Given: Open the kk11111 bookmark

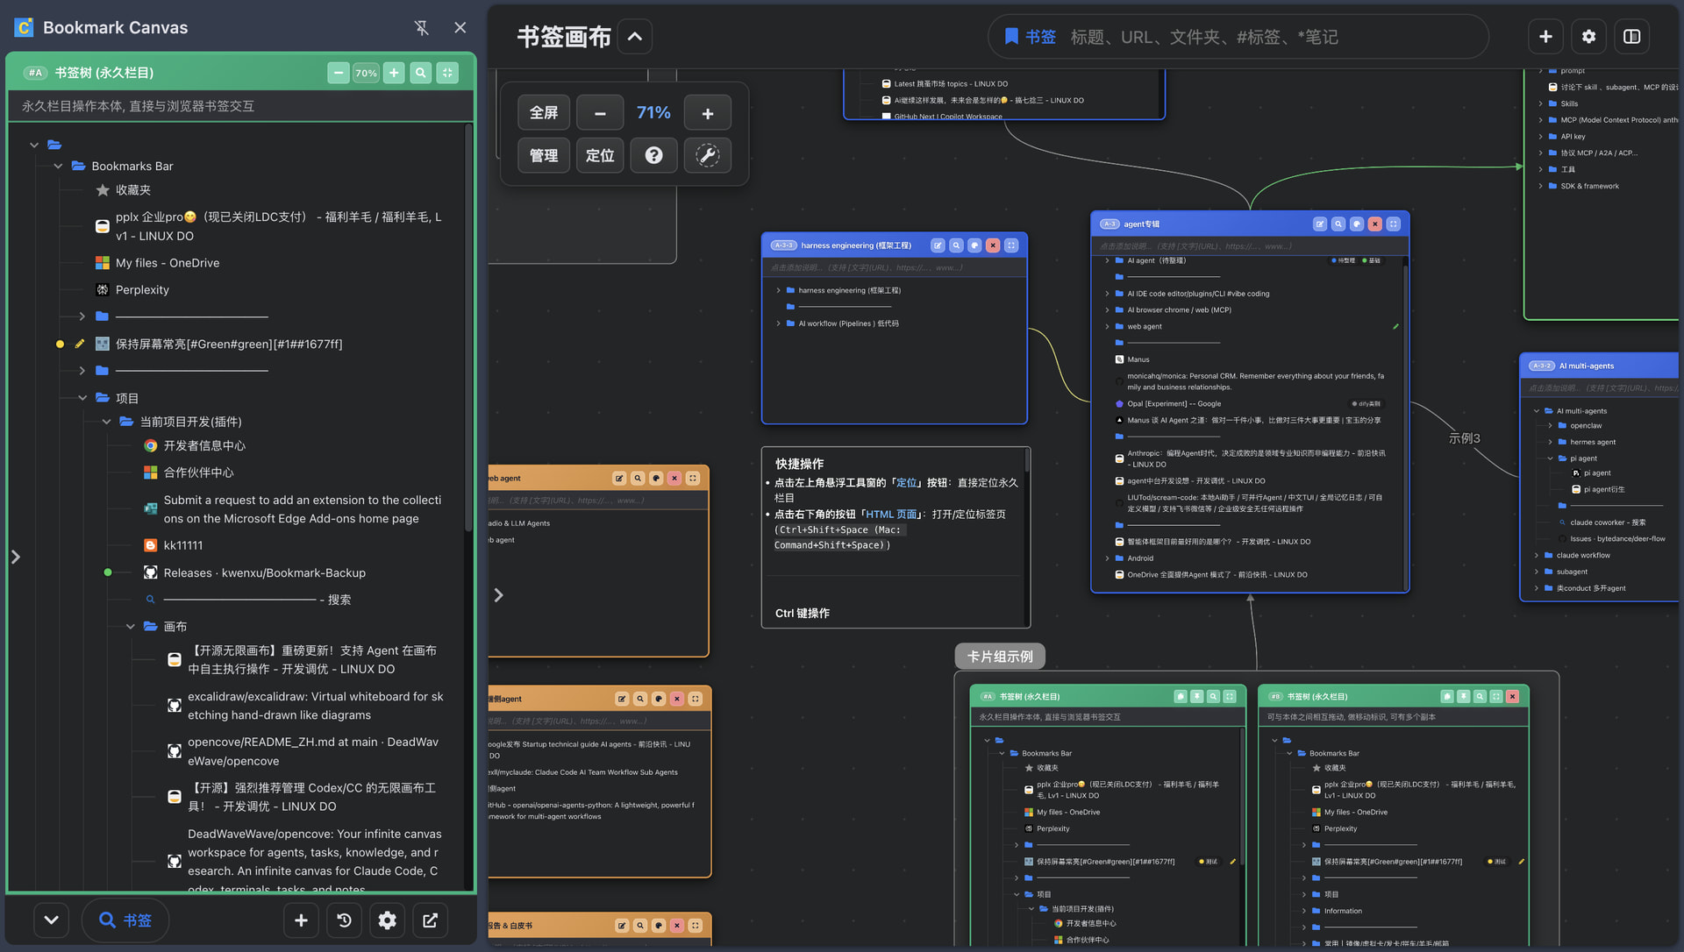Looking at the screenshot, I should click(x=173, y=545).
